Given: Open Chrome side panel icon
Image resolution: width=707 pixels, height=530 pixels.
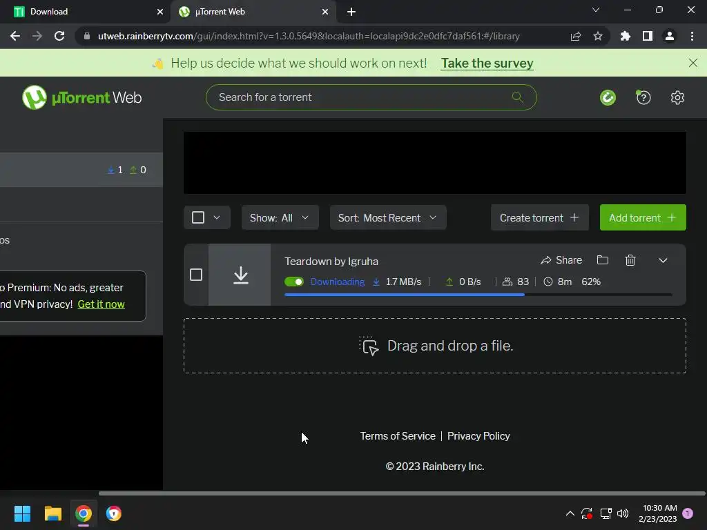Looking at the screenshot, I should [x=648, y=36].
